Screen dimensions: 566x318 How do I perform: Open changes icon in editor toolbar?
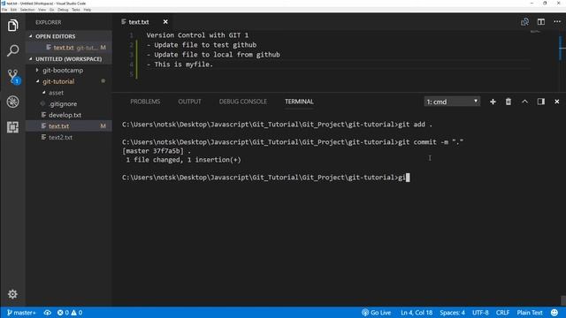coord(524,21)
